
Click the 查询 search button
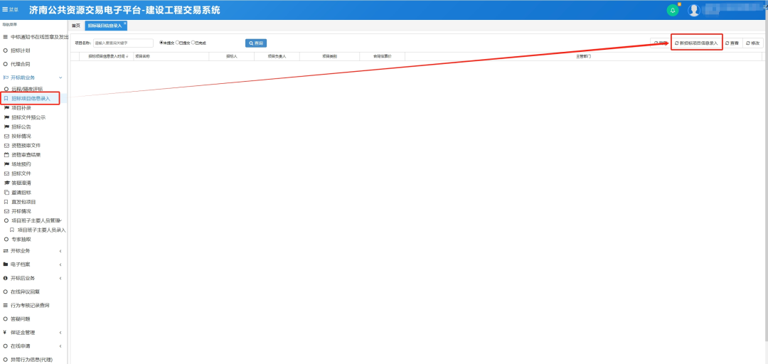click(x=256, y=43)
